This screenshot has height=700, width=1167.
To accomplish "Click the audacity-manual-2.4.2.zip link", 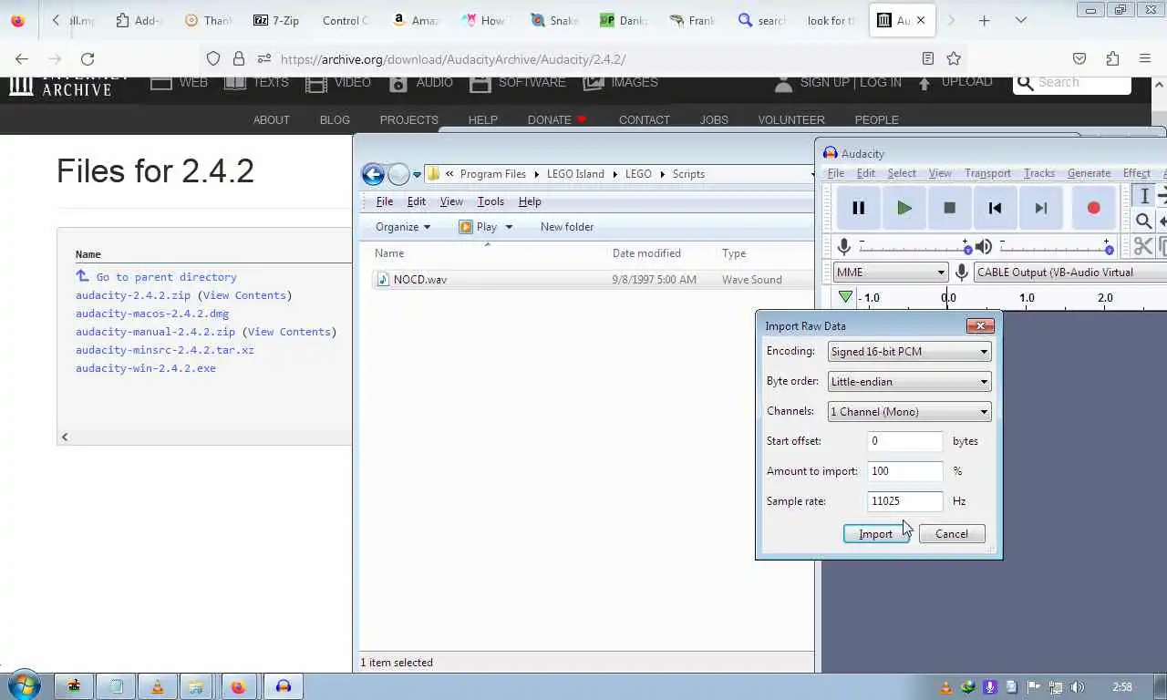I will pos(155,332).
